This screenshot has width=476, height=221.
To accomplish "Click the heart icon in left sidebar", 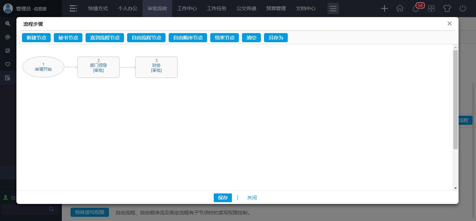I will 8,64.
